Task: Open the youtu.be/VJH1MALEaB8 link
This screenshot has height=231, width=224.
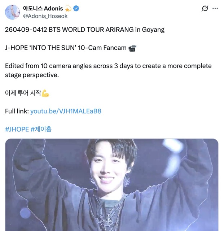Action: pos(66,111)
